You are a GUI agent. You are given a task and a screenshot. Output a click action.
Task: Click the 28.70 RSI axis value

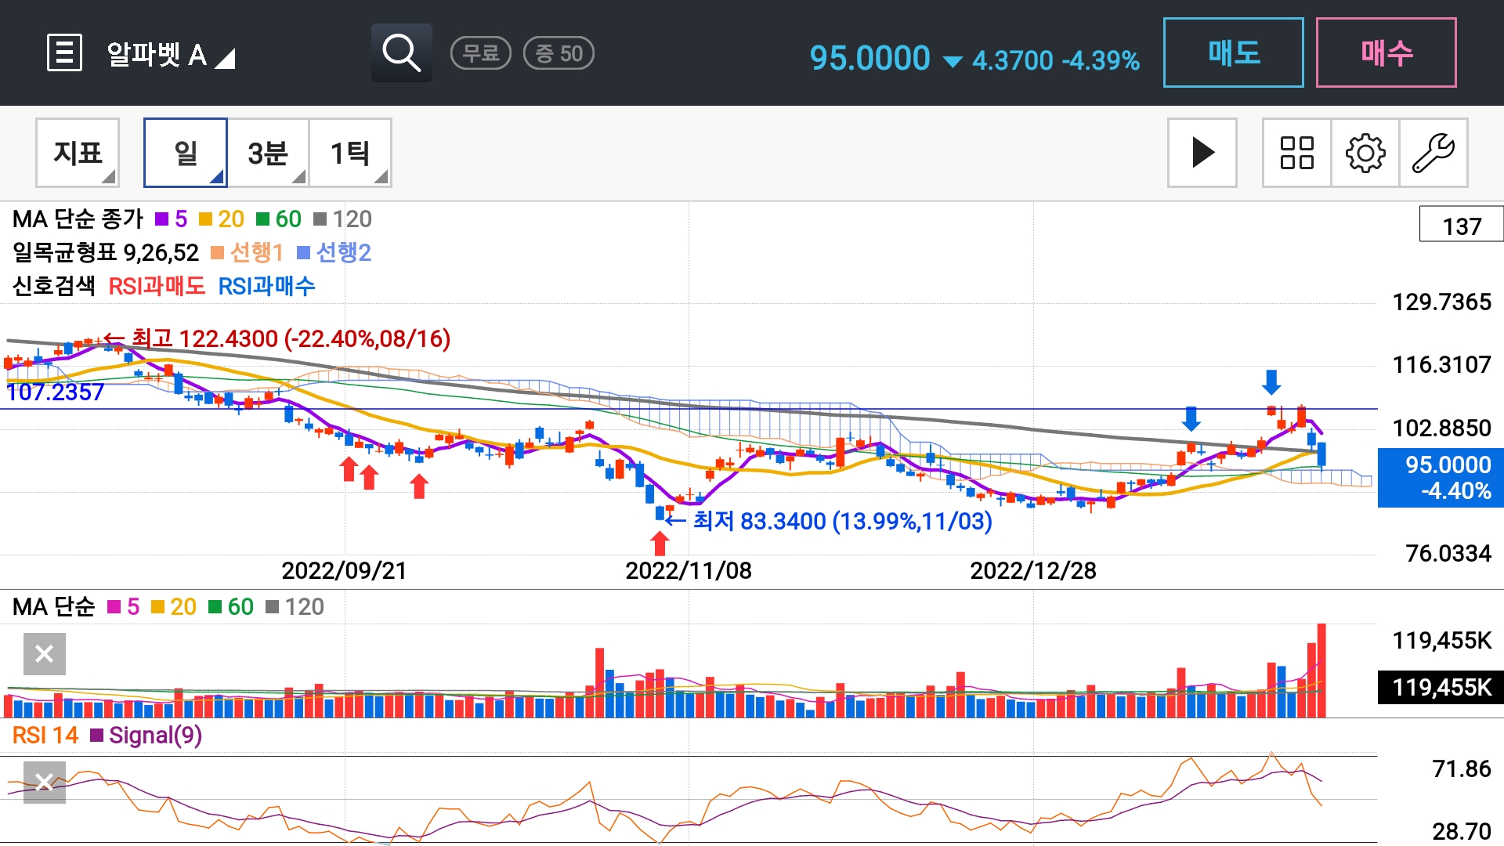1462,830
